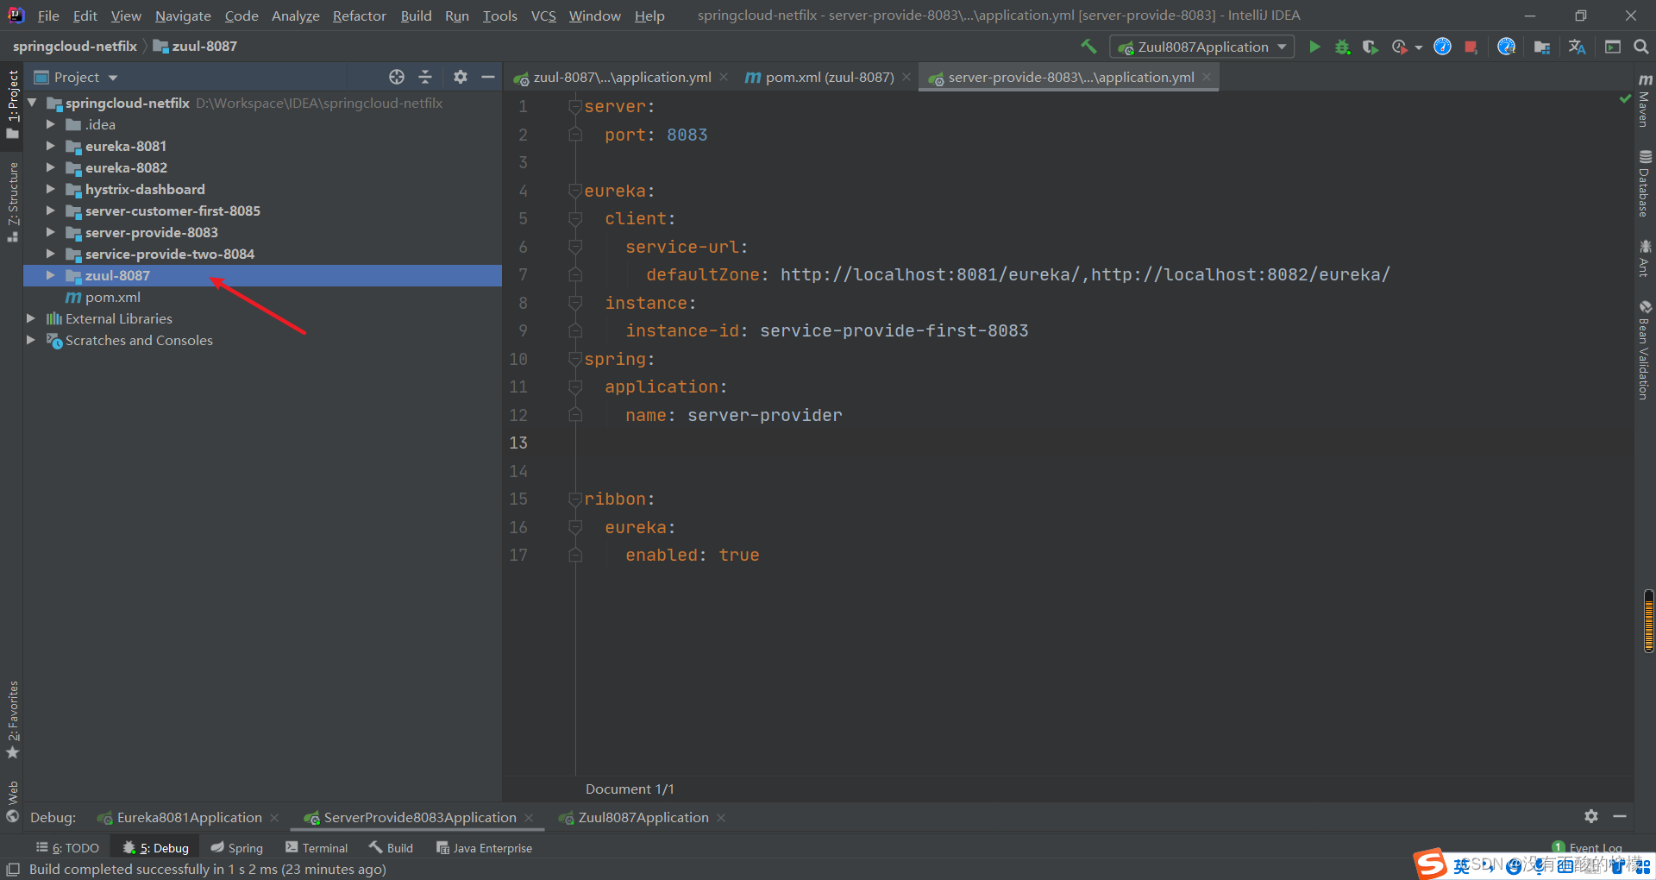The height and width of the screenshot is (880, 1656).
Task: Open the Structure tool window
Action: coord(12,202)
